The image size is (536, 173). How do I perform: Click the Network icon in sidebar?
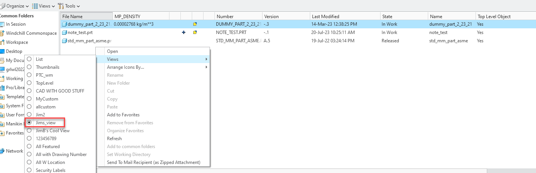2,151
